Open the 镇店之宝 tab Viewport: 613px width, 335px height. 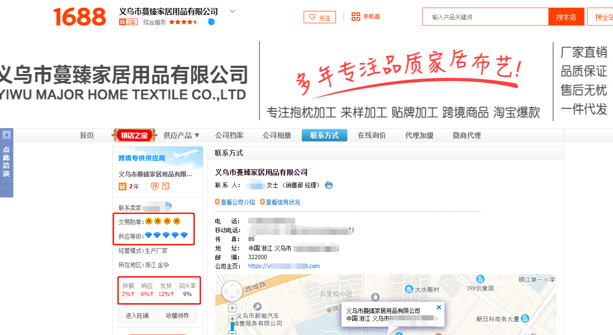click(135, 135)
